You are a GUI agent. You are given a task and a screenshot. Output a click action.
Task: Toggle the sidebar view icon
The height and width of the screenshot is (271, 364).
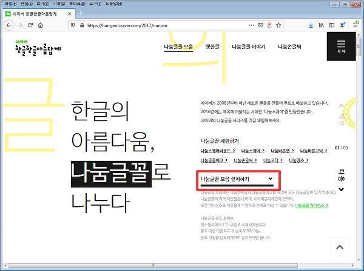coord(332,25)
